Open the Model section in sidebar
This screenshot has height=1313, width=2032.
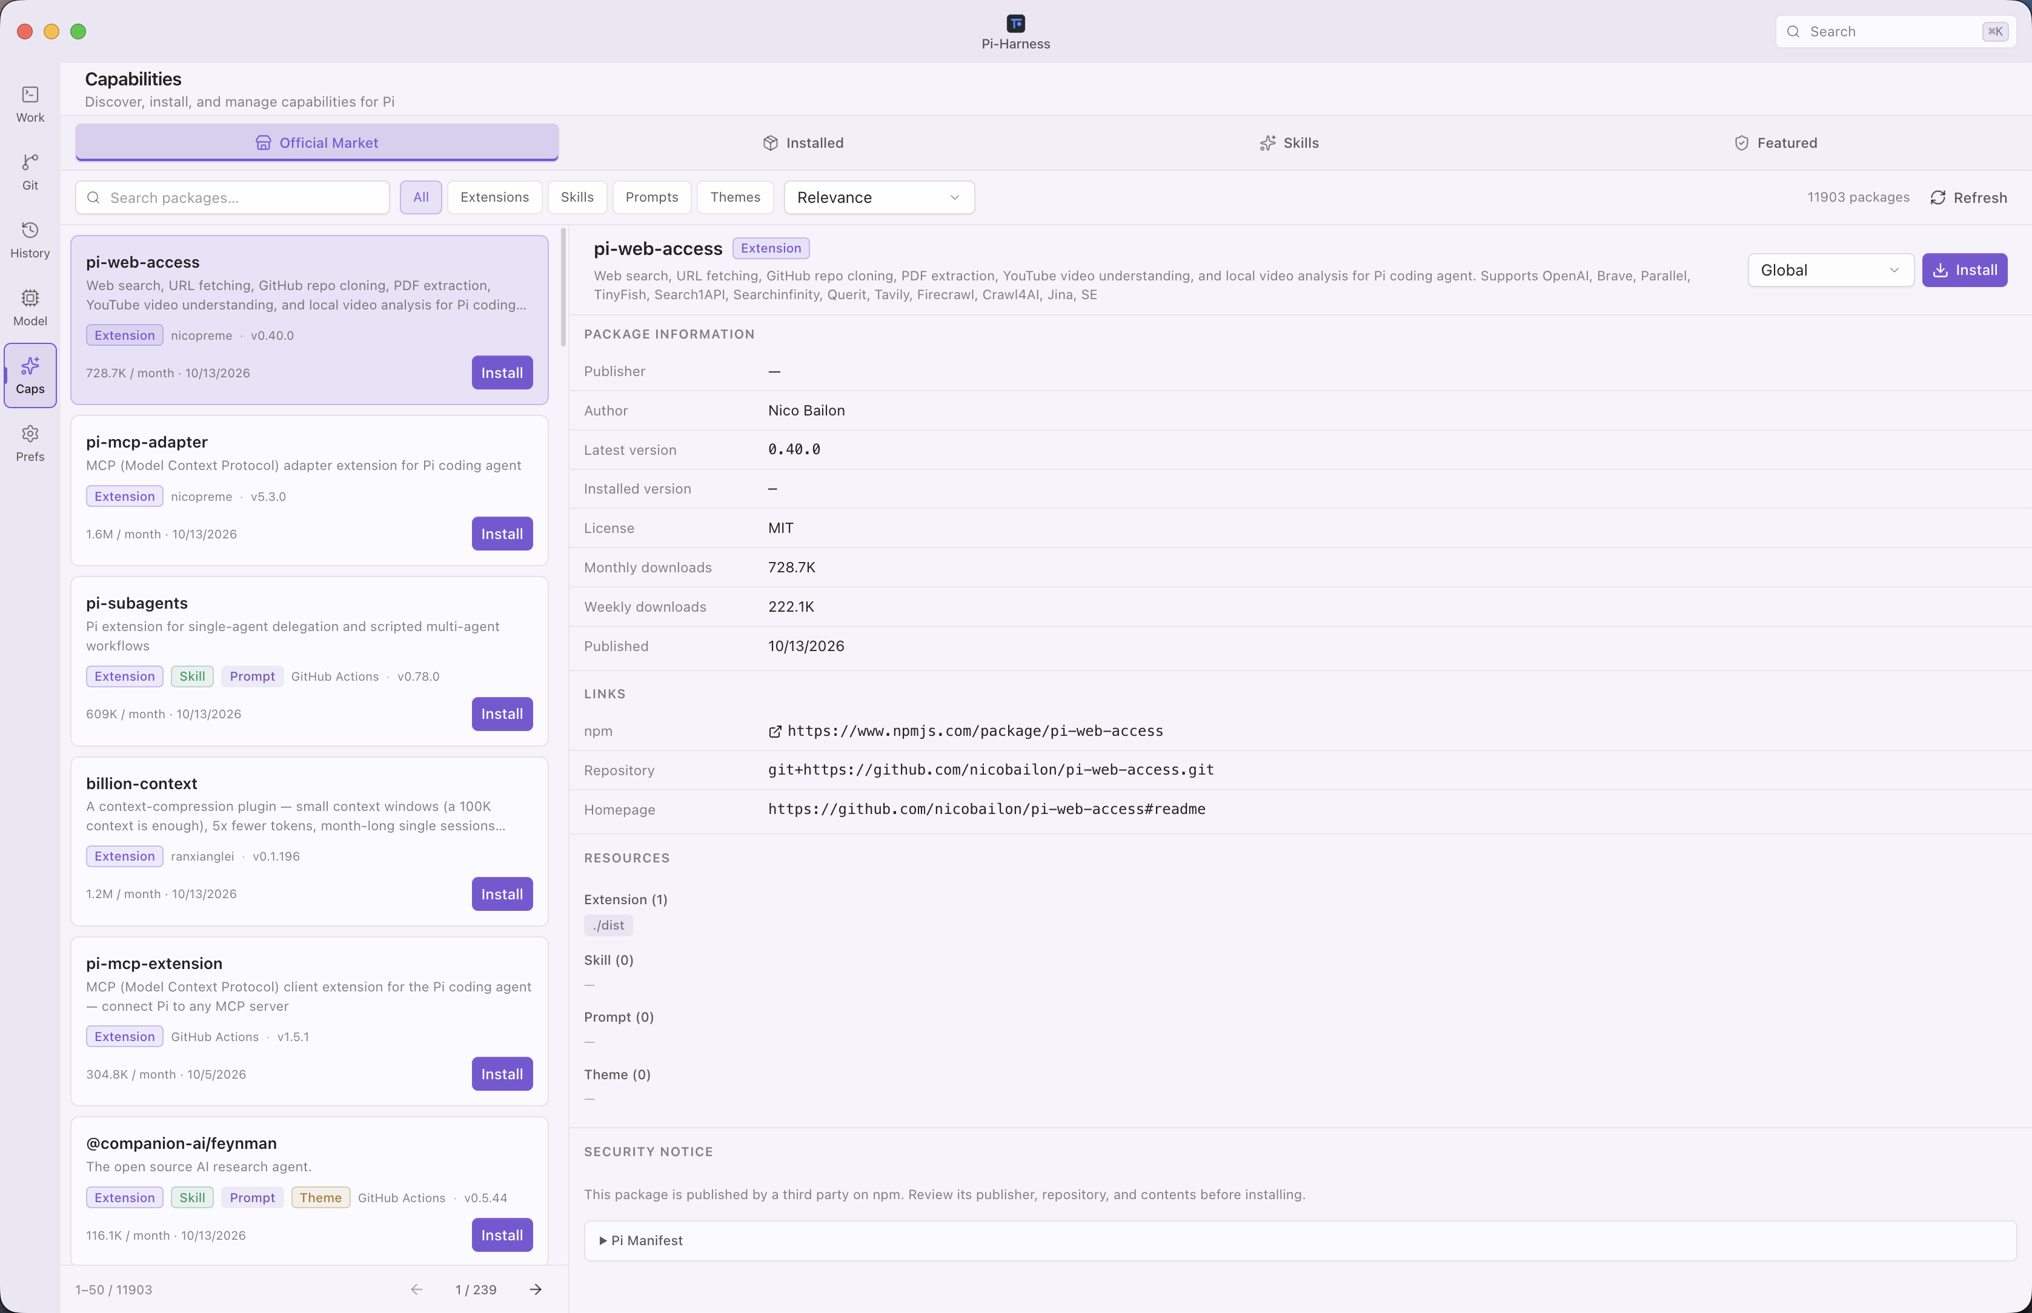(x=30, y=308)
